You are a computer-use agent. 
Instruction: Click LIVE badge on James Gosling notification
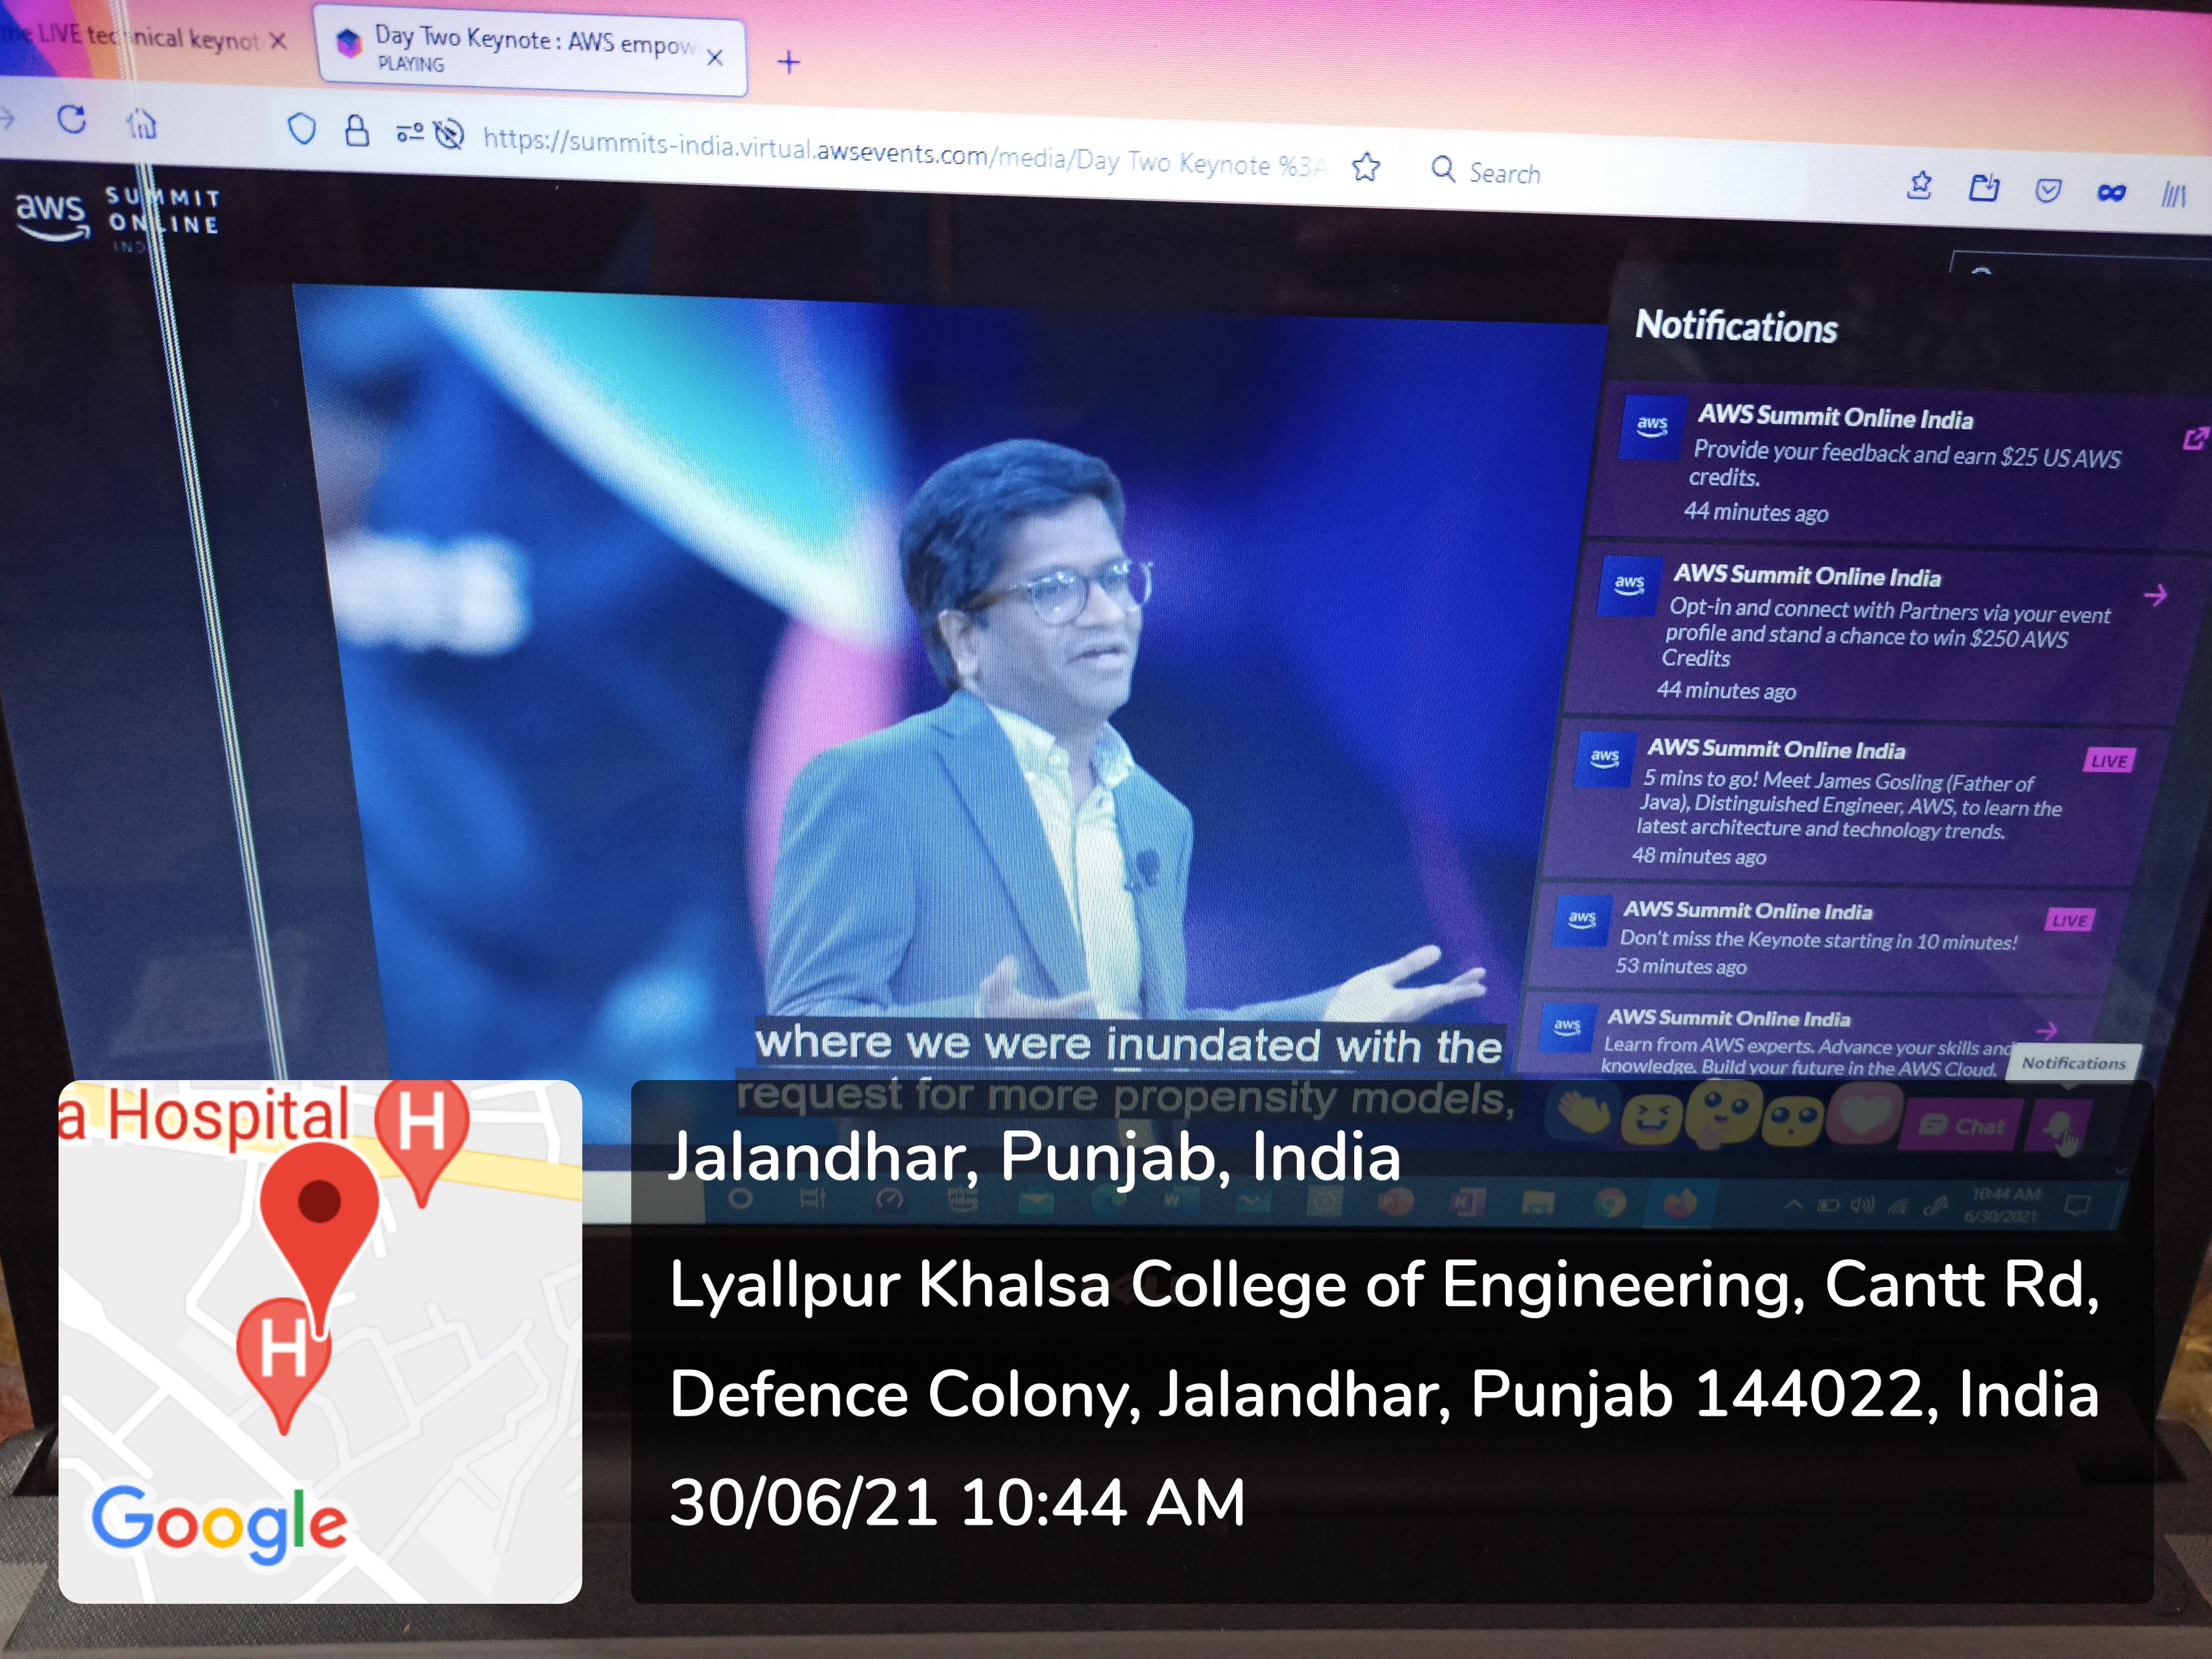[2109, 761]
